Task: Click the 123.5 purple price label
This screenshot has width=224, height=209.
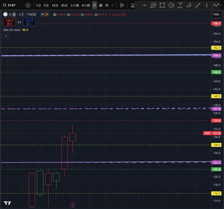Action: pyautogui.click(x=216, y=163)
